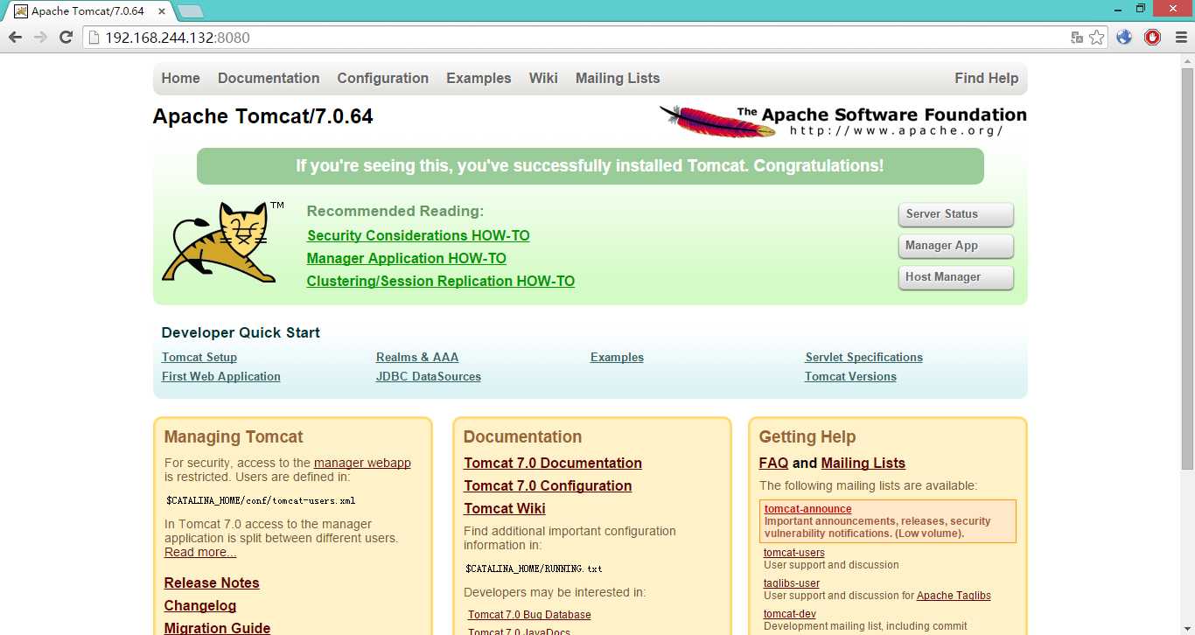Follow the manager webapp link

point(362,463)
